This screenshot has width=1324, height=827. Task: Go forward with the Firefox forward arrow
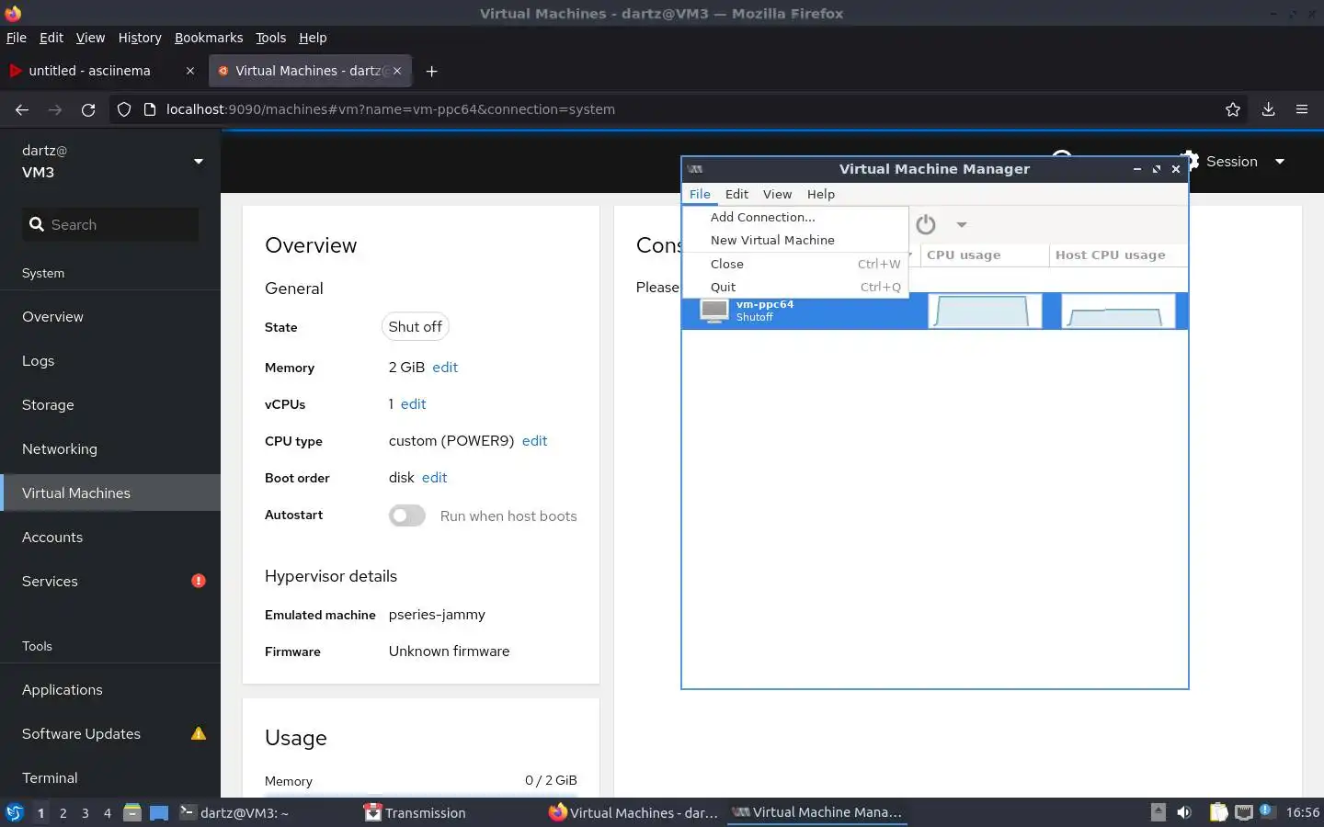pos(55,109)
